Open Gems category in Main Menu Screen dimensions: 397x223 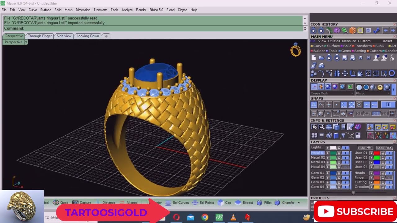346,51
